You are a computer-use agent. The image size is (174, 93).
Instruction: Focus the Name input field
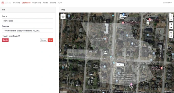pyautogui.click(x=28, y=21)
